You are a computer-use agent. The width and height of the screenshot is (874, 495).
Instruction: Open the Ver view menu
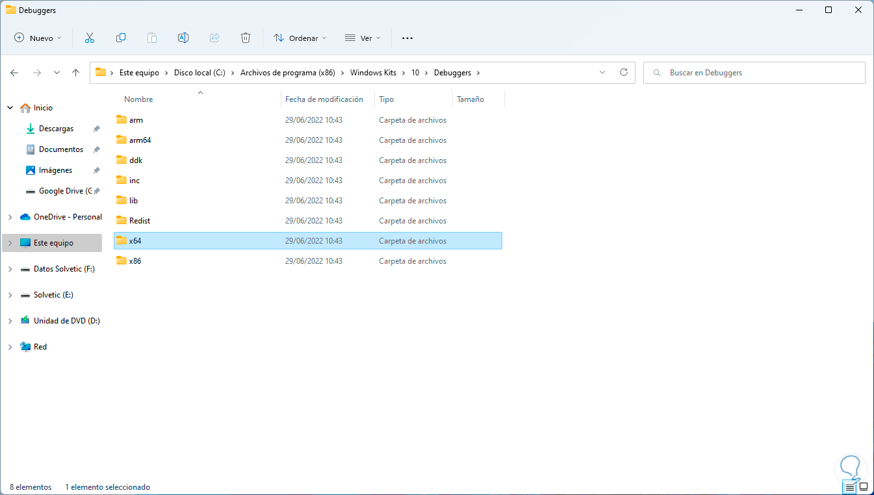coord(363,38)
